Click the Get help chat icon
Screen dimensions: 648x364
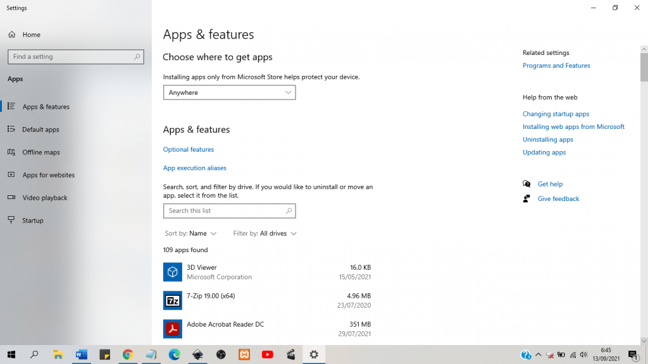coord(526,184)
